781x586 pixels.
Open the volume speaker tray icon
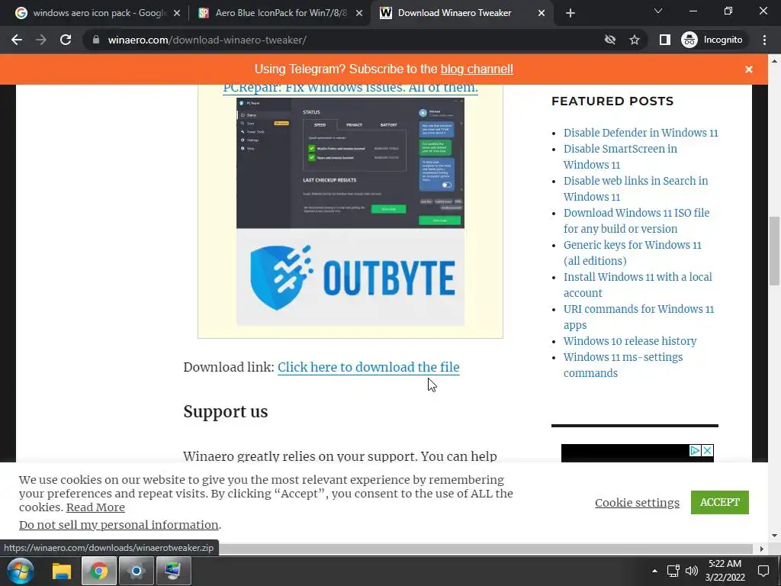click(691, 571)
